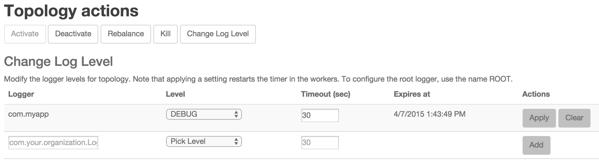Image resolution: width=599 pixels, height=162 pixels.
Task: Apply the com.myapp log level
Action: tap(539, 118)
